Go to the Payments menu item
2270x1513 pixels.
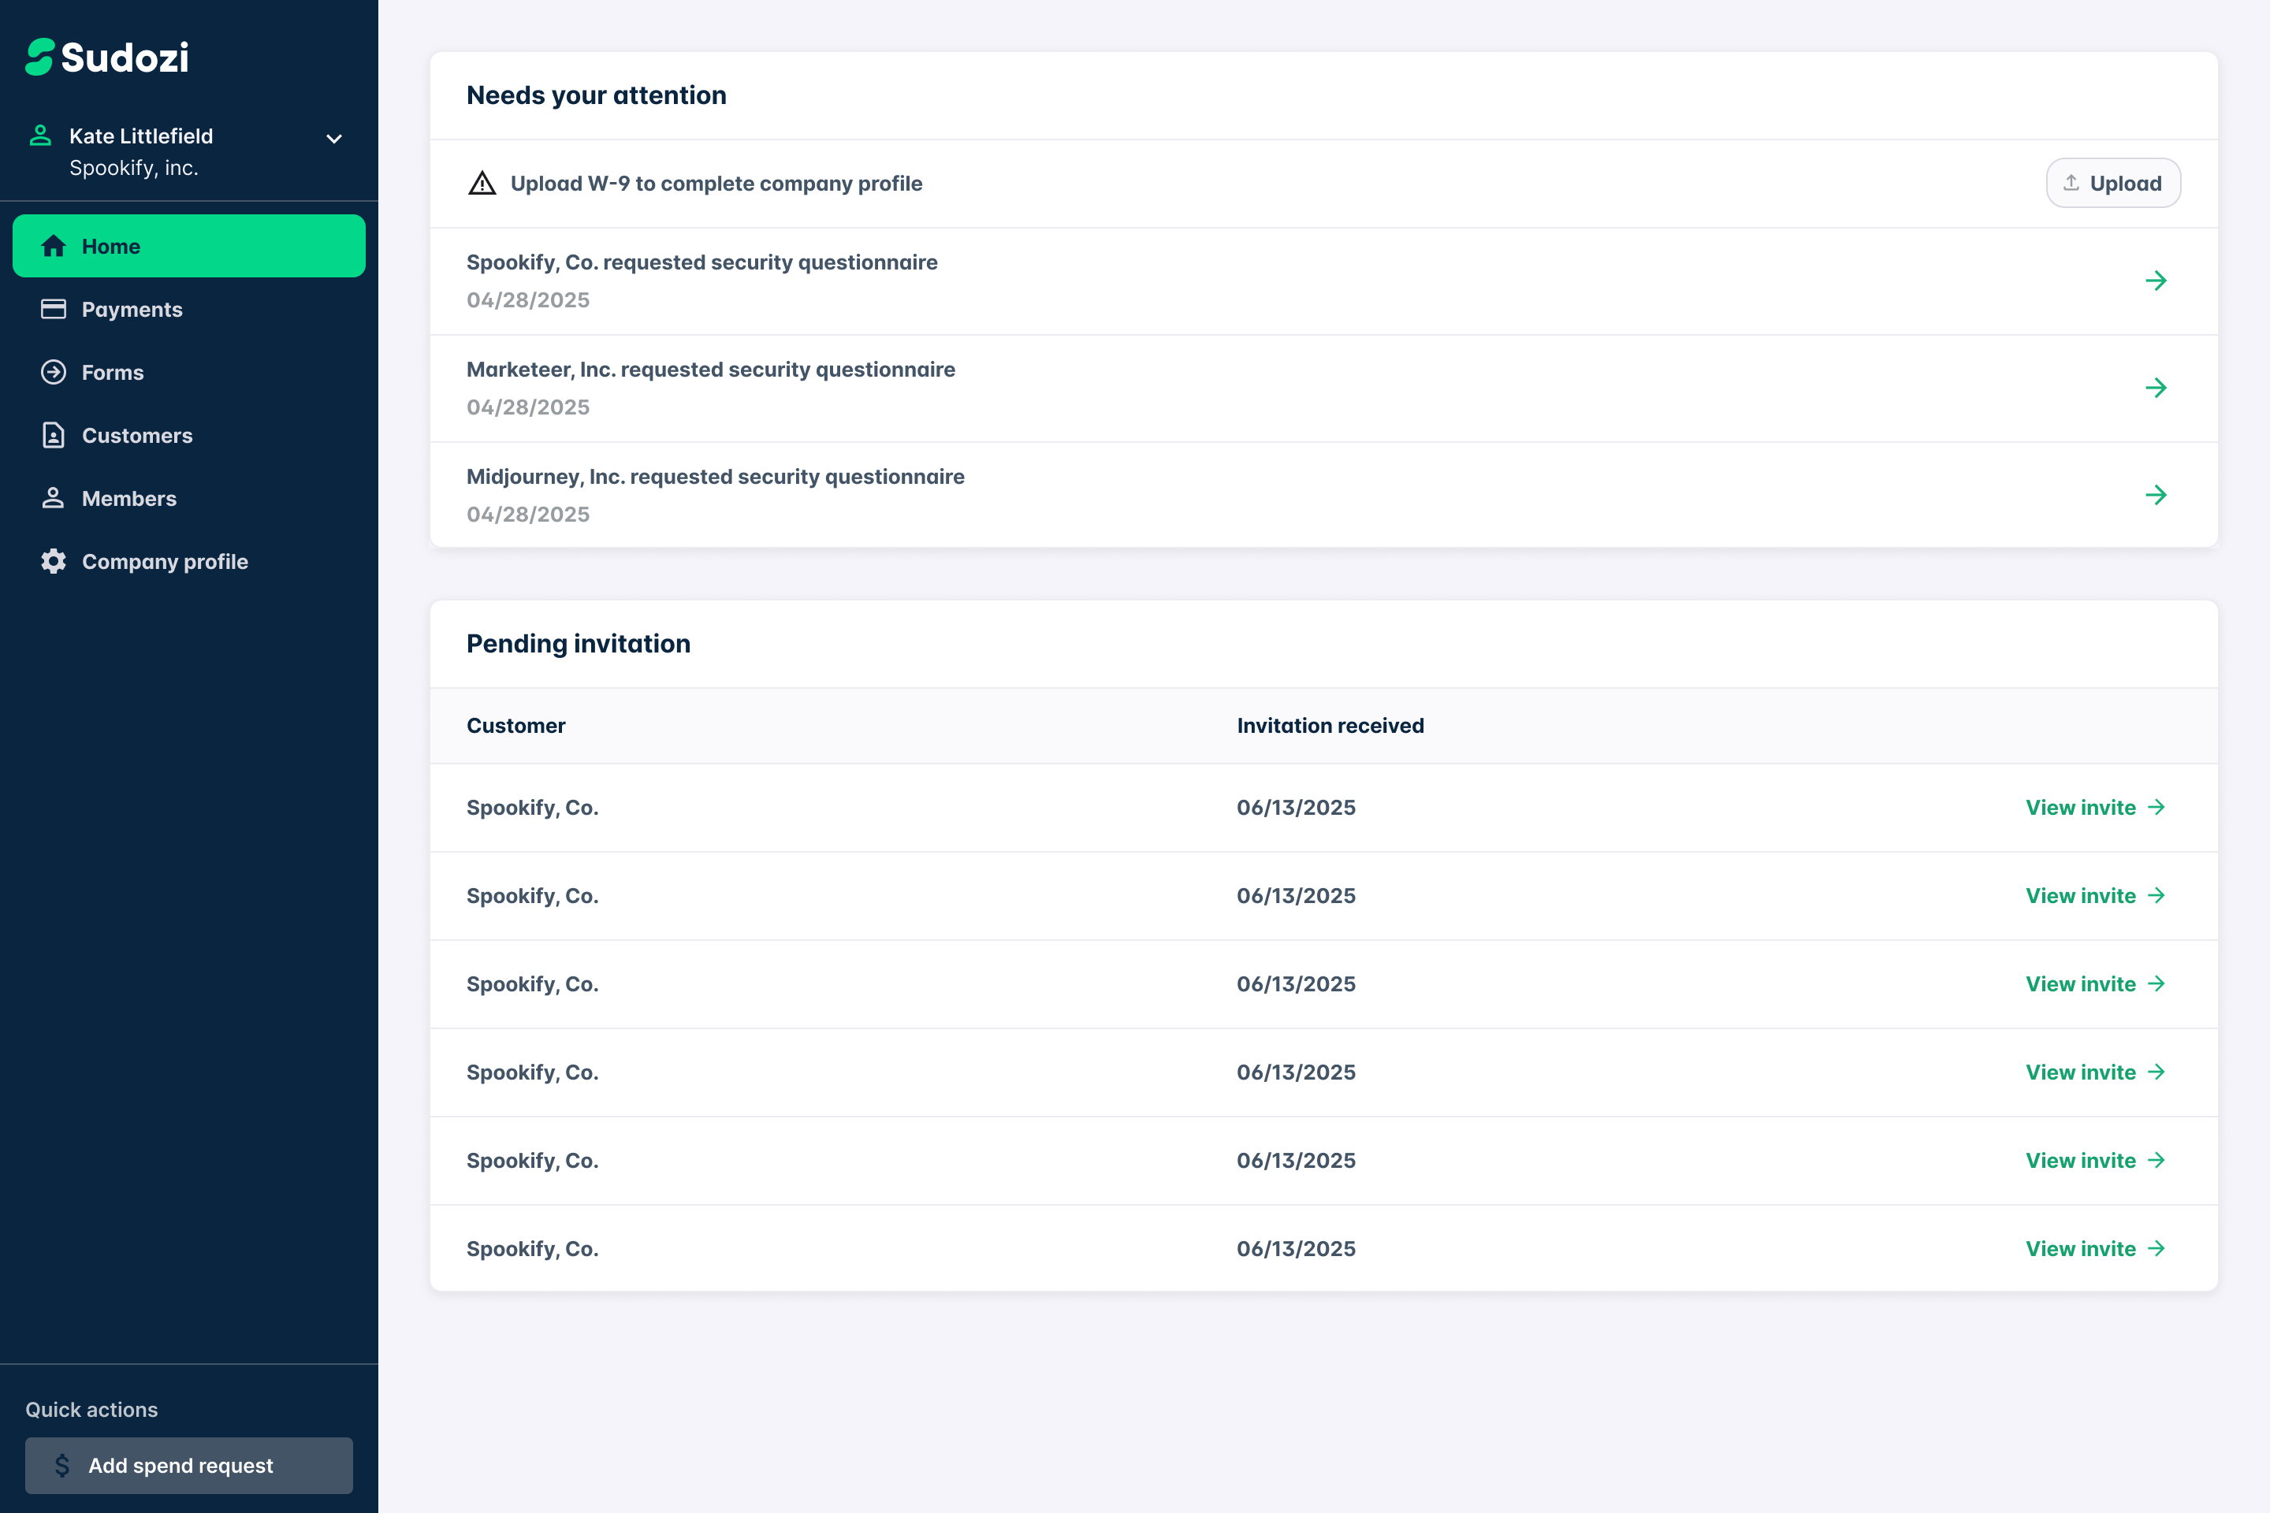point(132,310)
